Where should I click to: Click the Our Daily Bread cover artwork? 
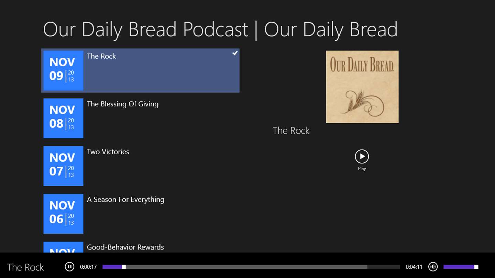coord(362,87)
